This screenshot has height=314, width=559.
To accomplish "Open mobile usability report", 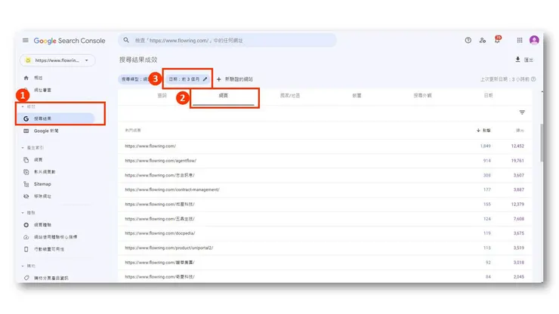I will pyautogui.click(x=44, y=249).
